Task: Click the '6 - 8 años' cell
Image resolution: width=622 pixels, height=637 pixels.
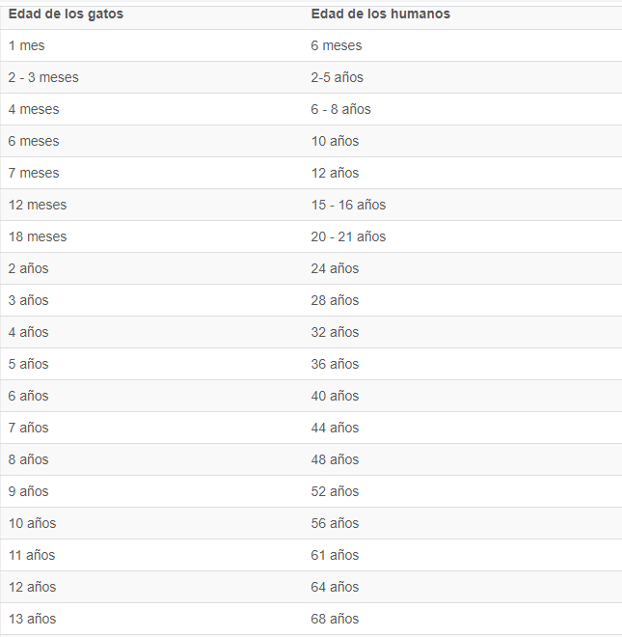Action: pyautogui.click(x=340, y=109)
